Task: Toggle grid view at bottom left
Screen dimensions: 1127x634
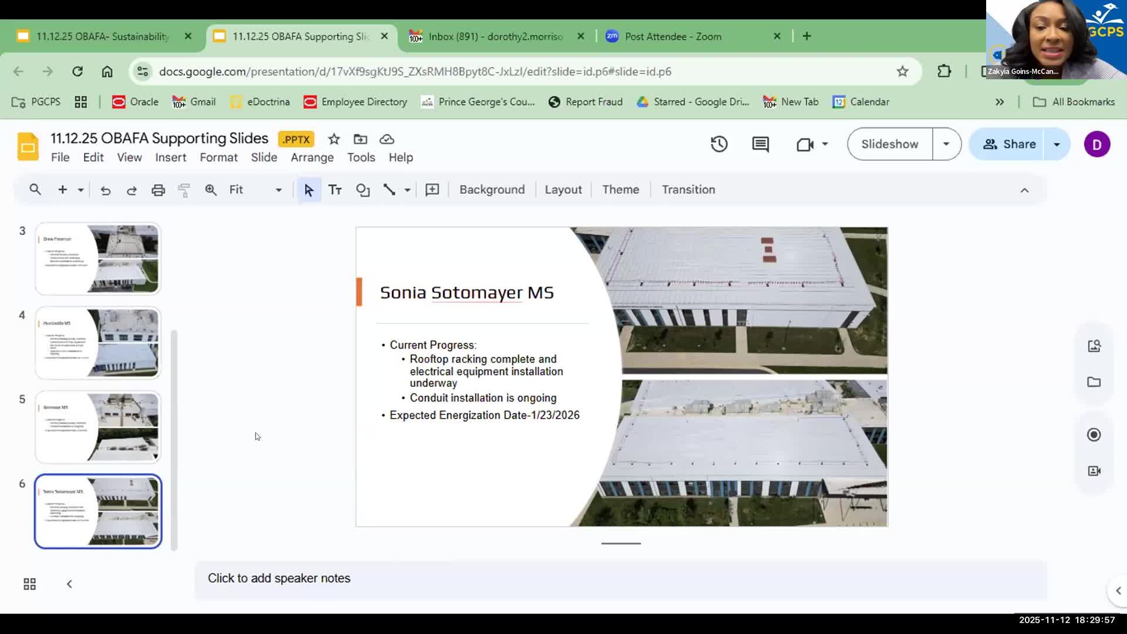Action: [x=29, y=584]
